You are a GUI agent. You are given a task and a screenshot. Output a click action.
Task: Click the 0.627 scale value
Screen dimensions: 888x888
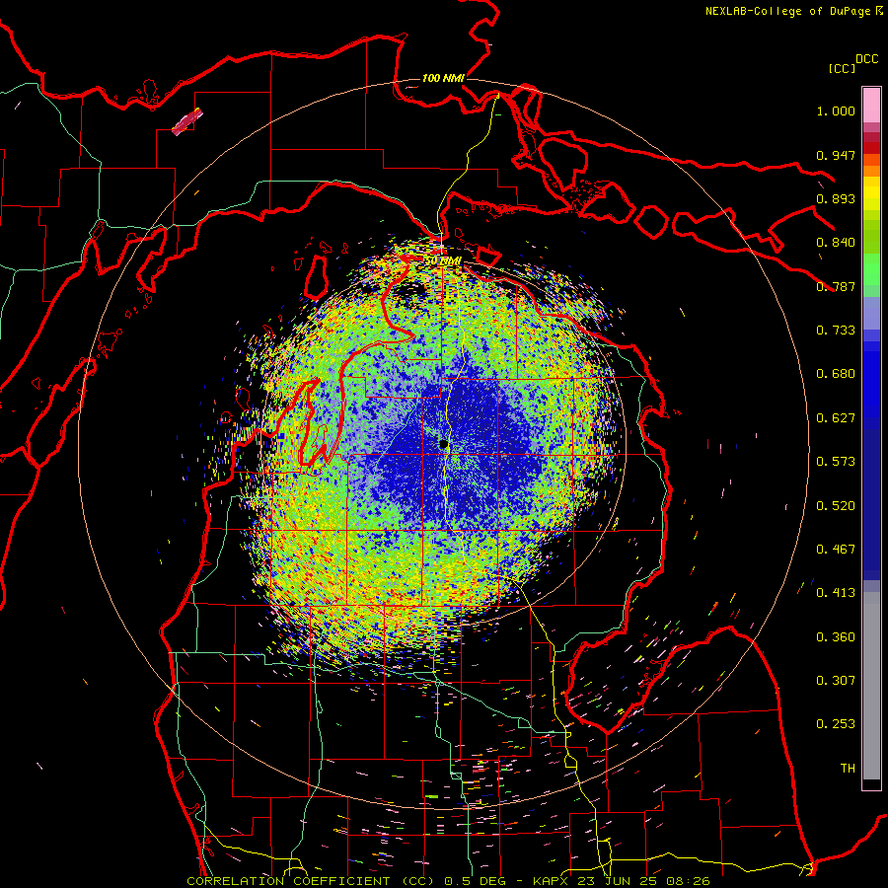(836, 418)
